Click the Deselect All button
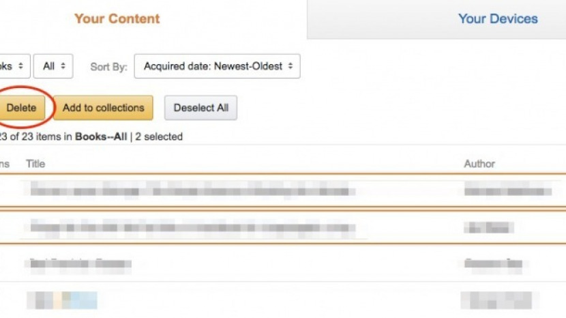 [200, 108]
